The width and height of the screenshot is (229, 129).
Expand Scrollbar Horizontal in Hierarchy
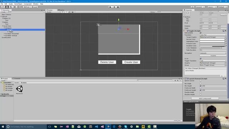tap(4, 34)
